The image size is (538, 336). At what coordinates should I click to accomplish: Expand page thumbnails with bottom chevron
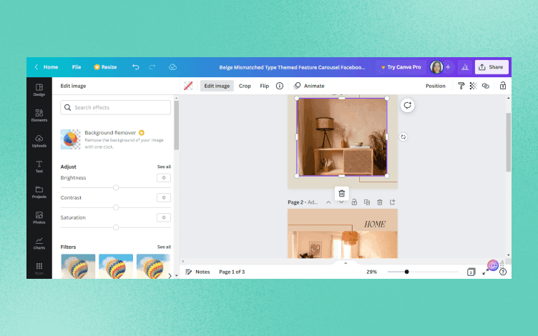pos(346,263)
